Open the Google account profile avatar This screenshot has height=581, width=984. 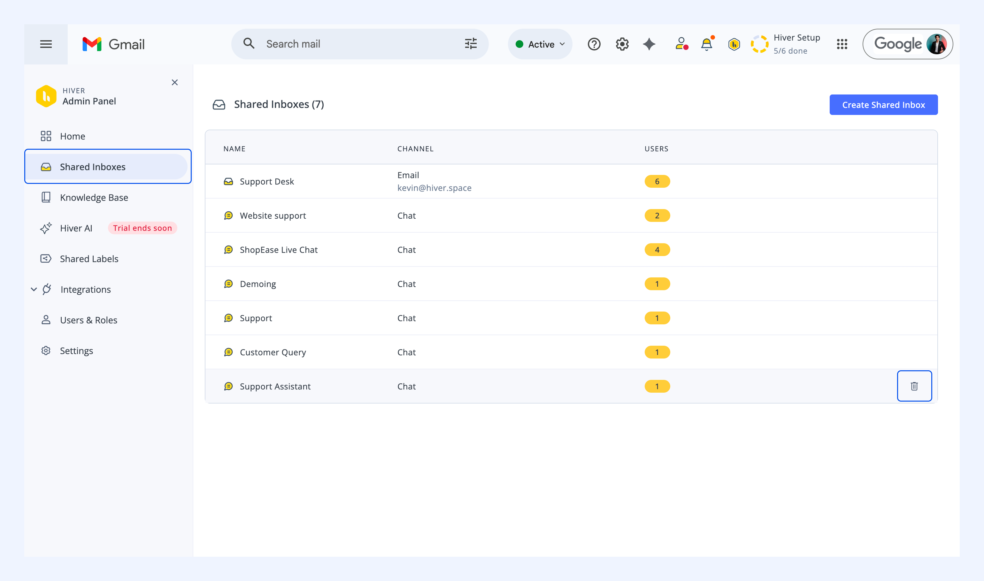[x=936, y=44]
